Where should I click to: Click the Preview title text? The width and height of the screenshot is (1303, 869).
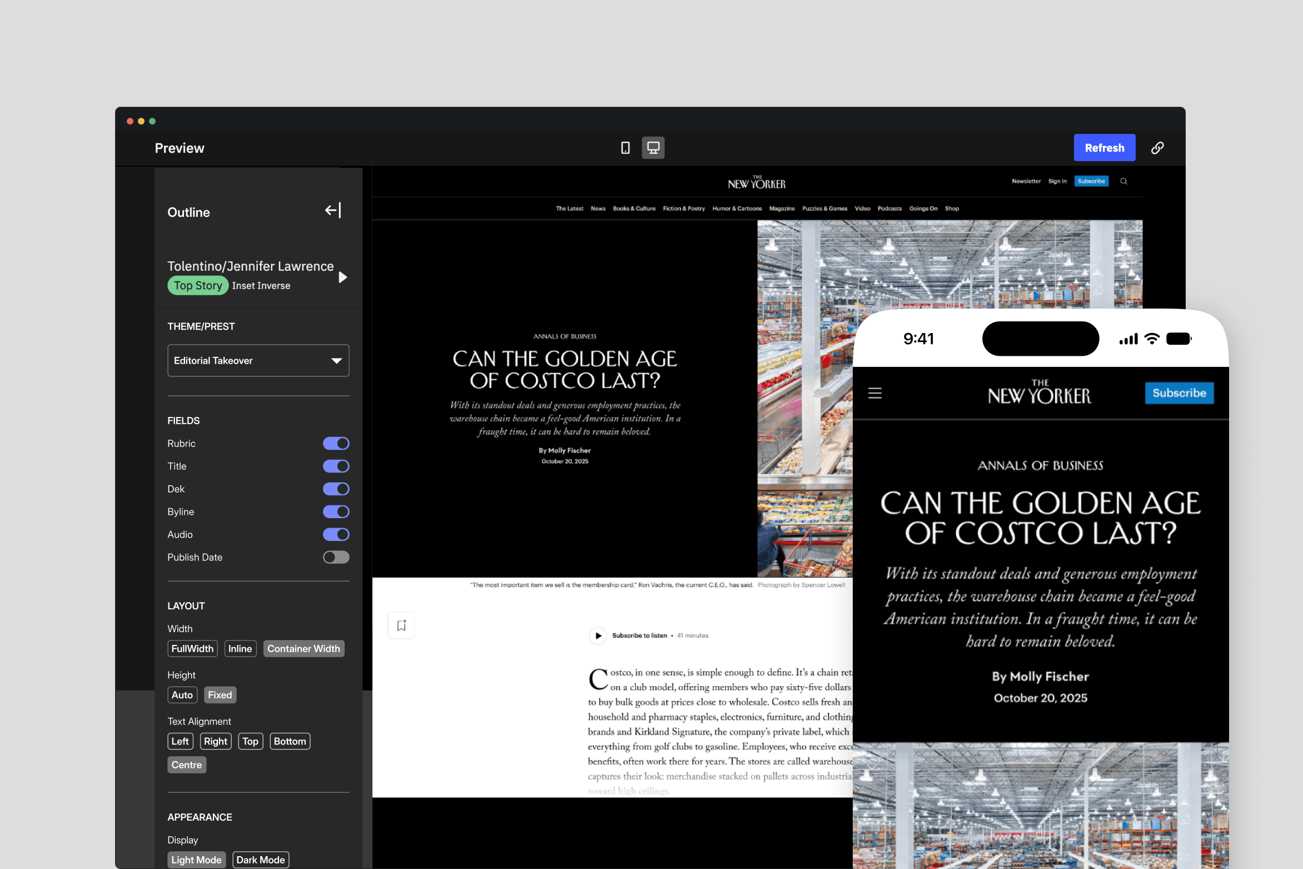pos(180,148)
